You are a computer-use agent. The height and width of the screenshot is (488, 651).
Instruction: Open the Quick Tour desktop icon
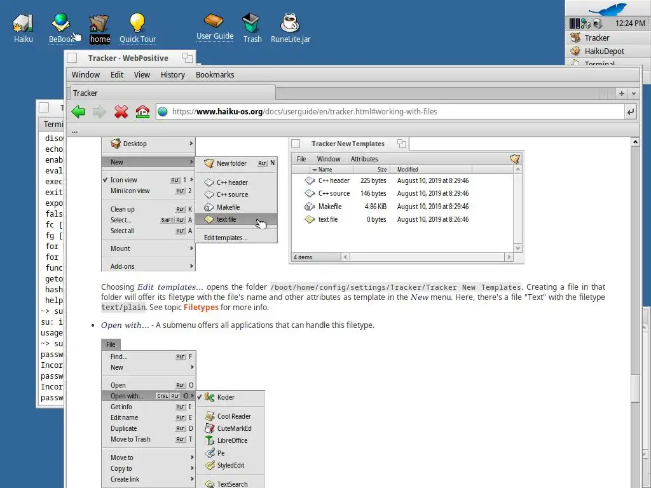click(137, 27)
